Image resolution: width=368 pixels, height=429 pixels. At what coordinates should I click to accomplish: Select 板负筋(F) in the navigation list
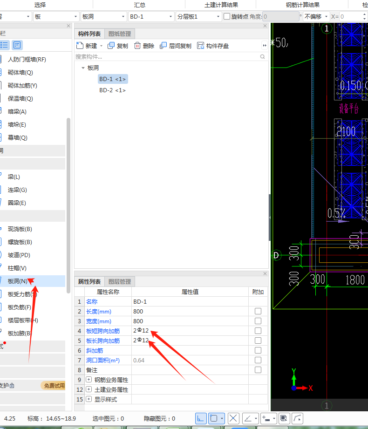click(x=19, y=307)
